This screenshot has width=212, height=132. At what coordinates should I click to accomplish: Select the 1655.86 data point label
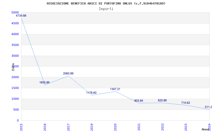pyautogui.click(x=45, y=82)
